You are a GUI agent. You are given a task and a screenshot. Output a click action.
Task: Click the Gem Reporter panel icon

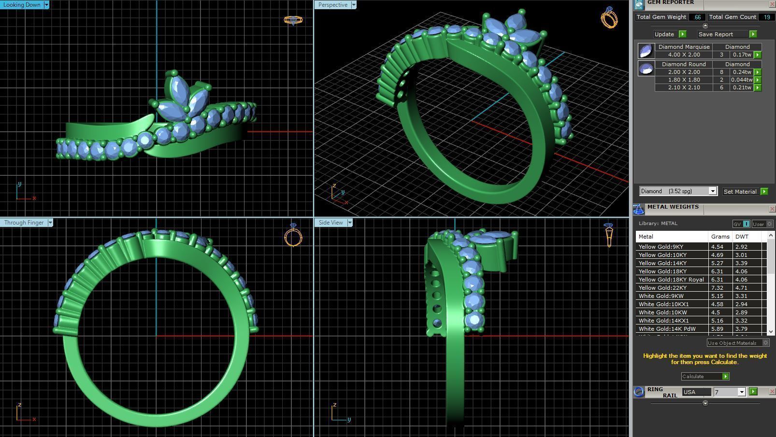[639, 4]
